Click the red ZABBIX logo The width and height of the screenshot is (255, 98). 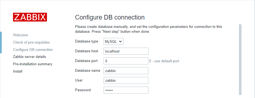pyautogui.click(x=30, y=17)
